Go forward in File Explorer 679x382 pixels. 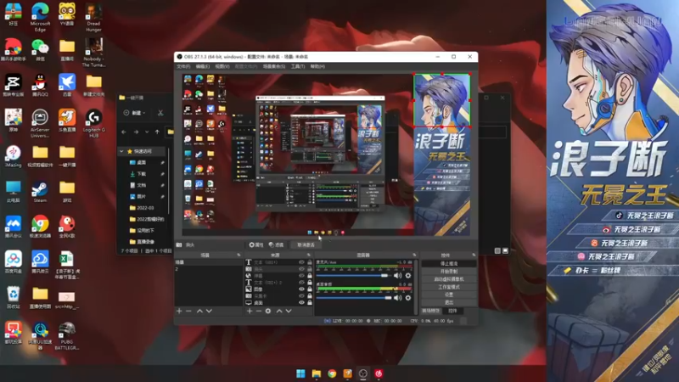(136, 132)
